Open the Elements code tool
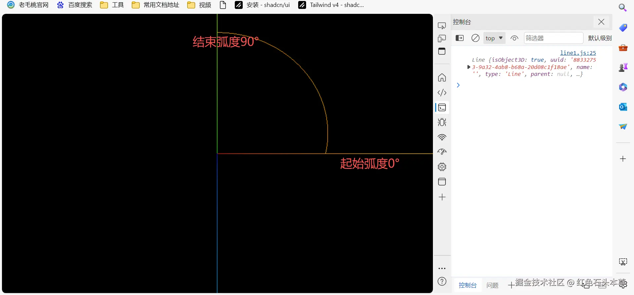Image resolution: width=634 pixels, height=295 pixels. point(442,93)
